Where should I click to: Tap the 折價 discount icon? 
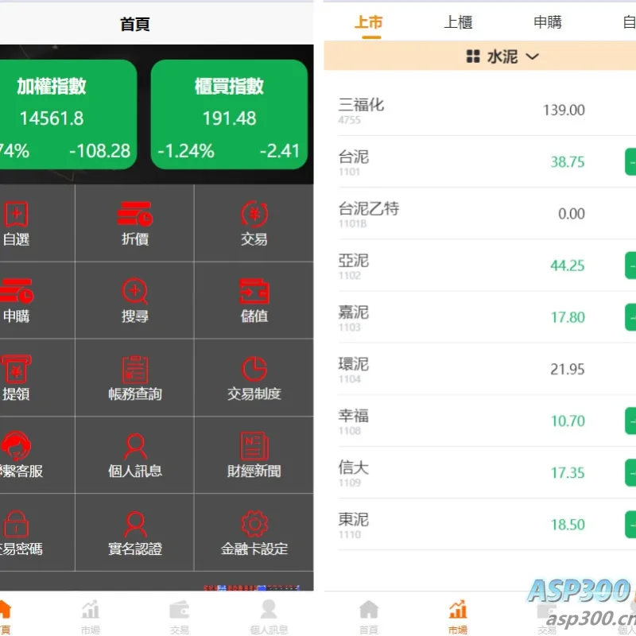[134, 214]
